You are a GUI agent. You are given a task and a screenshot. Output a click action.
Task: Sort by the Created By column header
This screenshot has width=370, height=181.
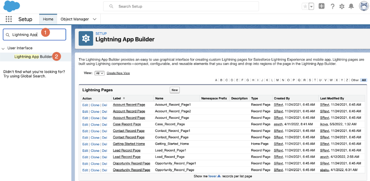click(282, 98)
